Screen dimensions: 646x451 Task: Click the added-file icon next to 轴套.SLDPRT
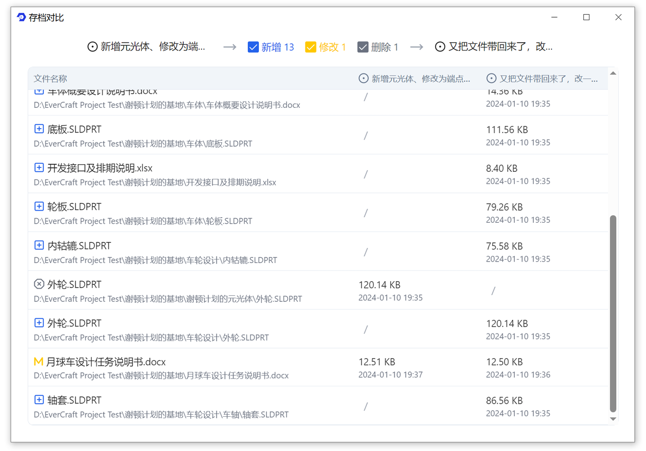click(39, 399)
